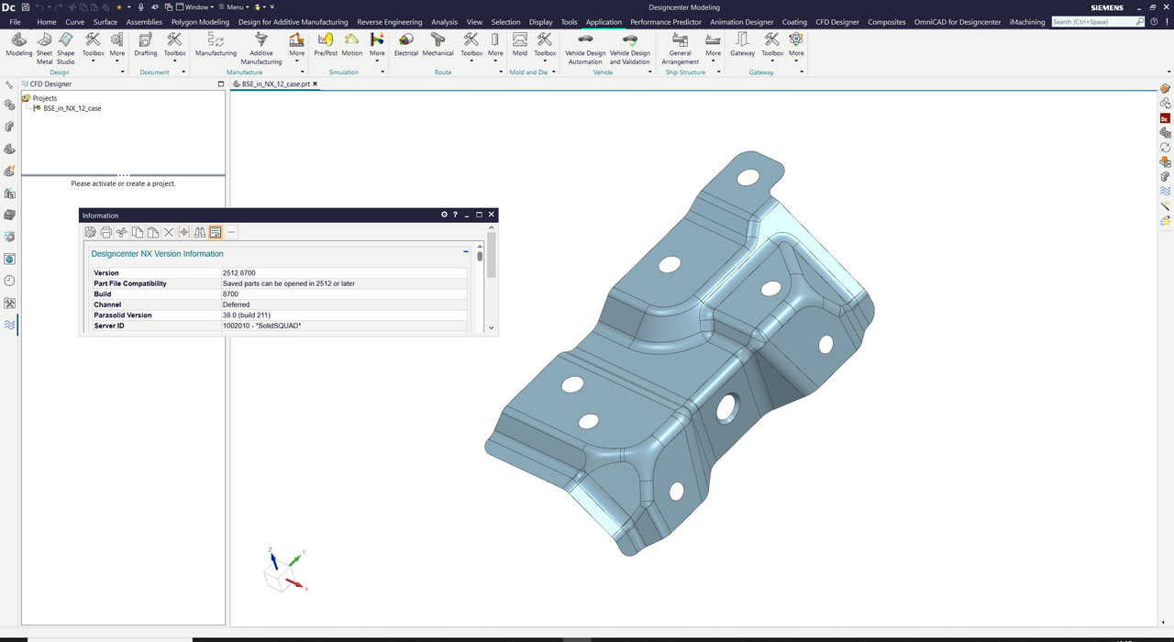The width and height of the screenshot is (1174, 642).
Task: Open the Window dropdown in title bar
Action: [x=194, y=7]
